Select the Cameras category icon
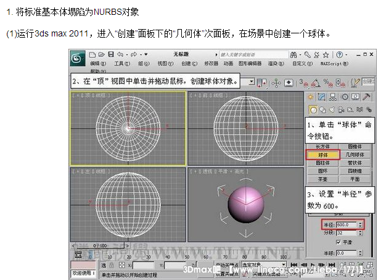This screenshot has width=381, height=280. tap(341, 110)
